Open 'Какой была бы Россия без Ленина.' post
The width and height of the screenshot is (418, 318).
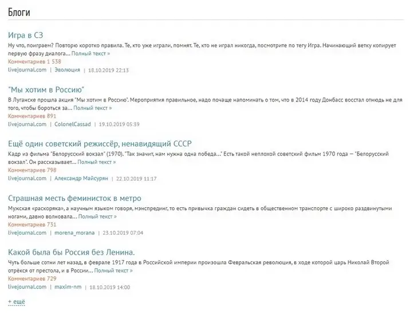[x=72, y=252]
